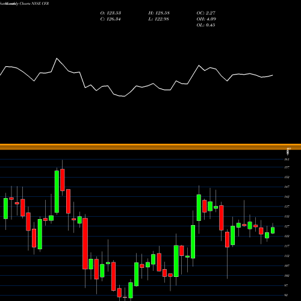Click the 117 price axis label

[x=287, y=246]
